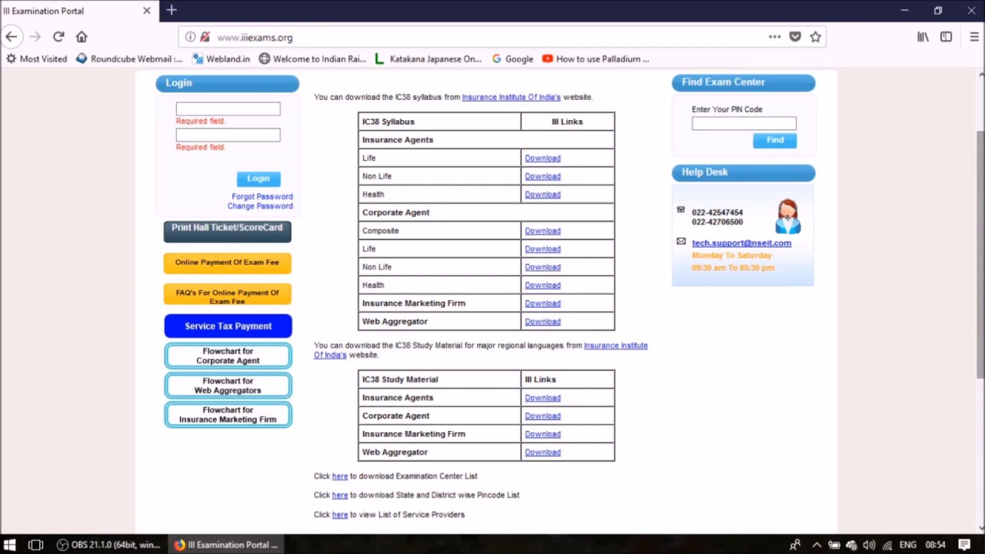
Task: Download Insurance Agents Non Life syllabus
Action: tap(543, 176)
